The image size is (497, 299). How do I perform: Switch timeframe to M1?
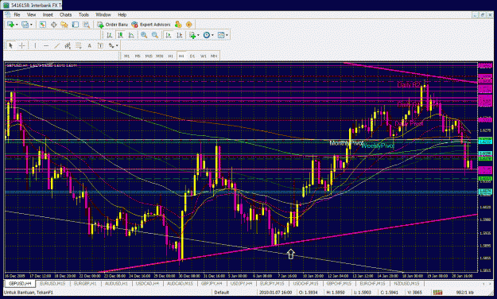(126, 56)
